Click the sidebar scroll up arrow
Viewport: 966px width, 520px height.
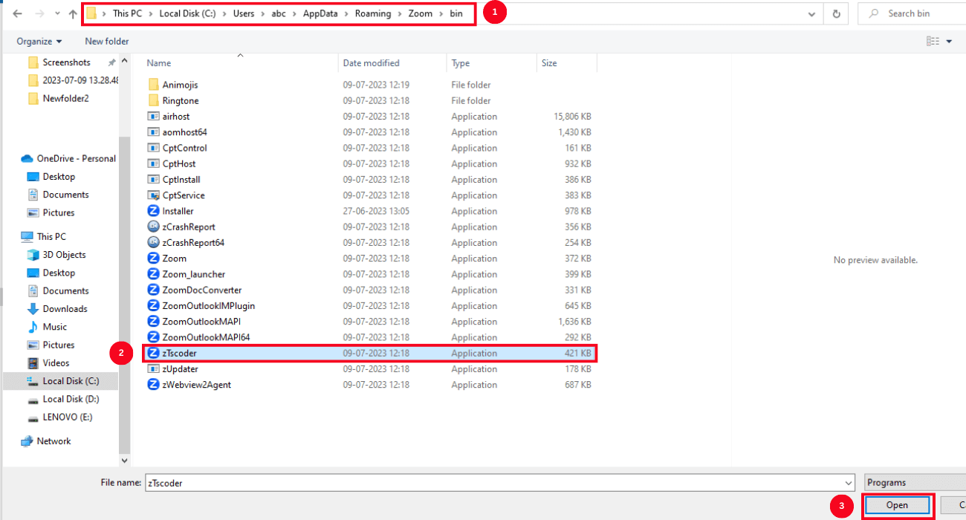pyautogui.click(x=124, y=61)
